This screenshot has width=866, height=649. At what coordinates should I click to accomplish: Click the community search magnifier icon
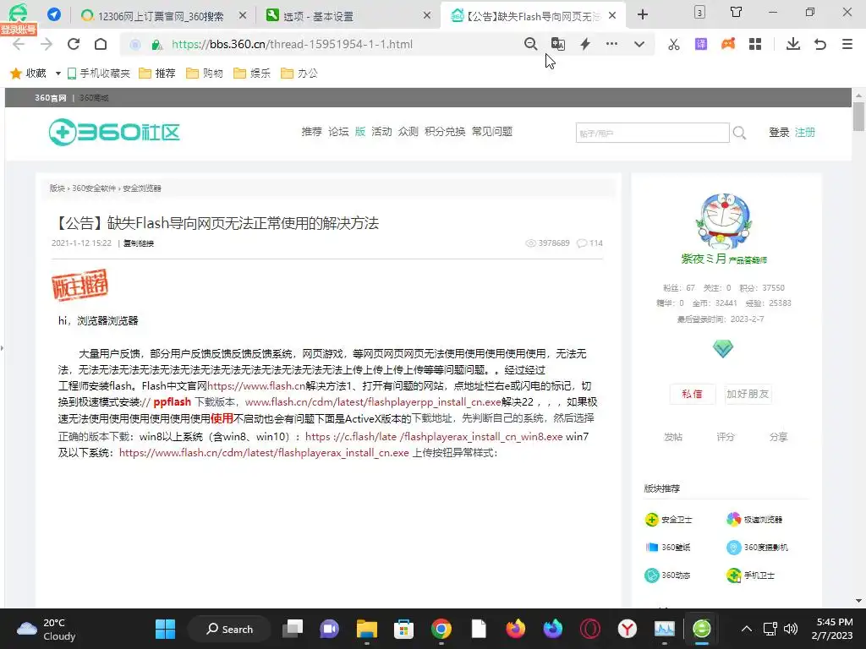[739, 133]
